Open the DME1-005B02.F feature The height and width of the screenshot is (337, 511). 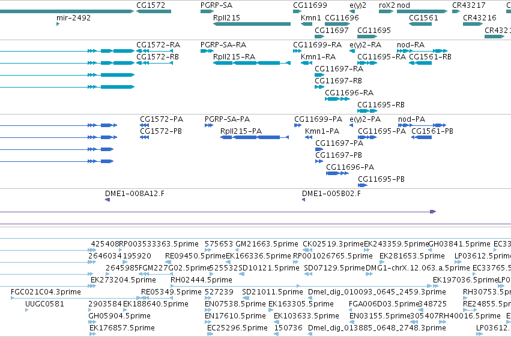coord(303,200)
